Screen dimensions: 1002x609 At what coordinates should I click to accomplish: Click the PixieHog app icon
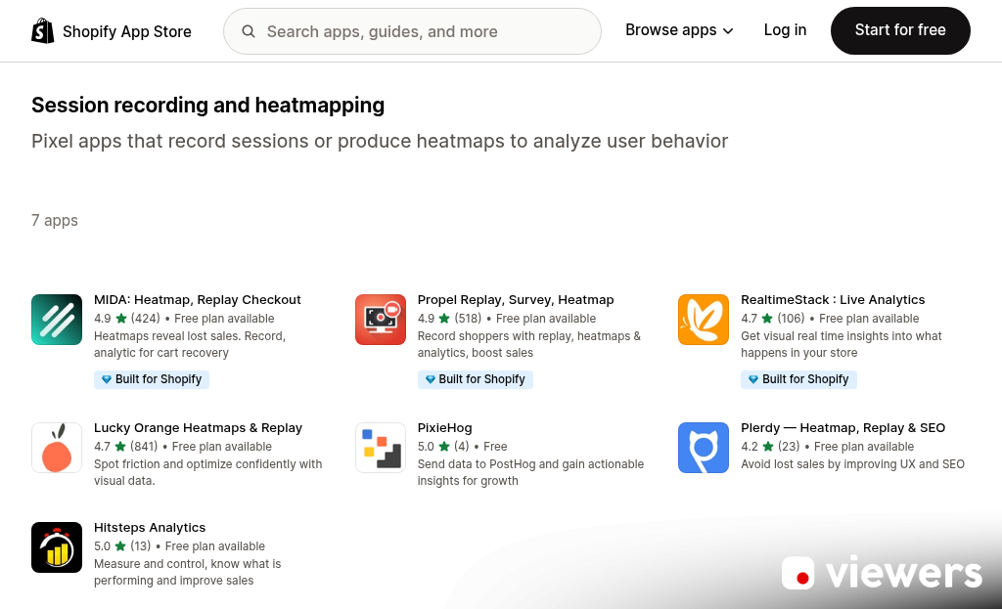380,448
